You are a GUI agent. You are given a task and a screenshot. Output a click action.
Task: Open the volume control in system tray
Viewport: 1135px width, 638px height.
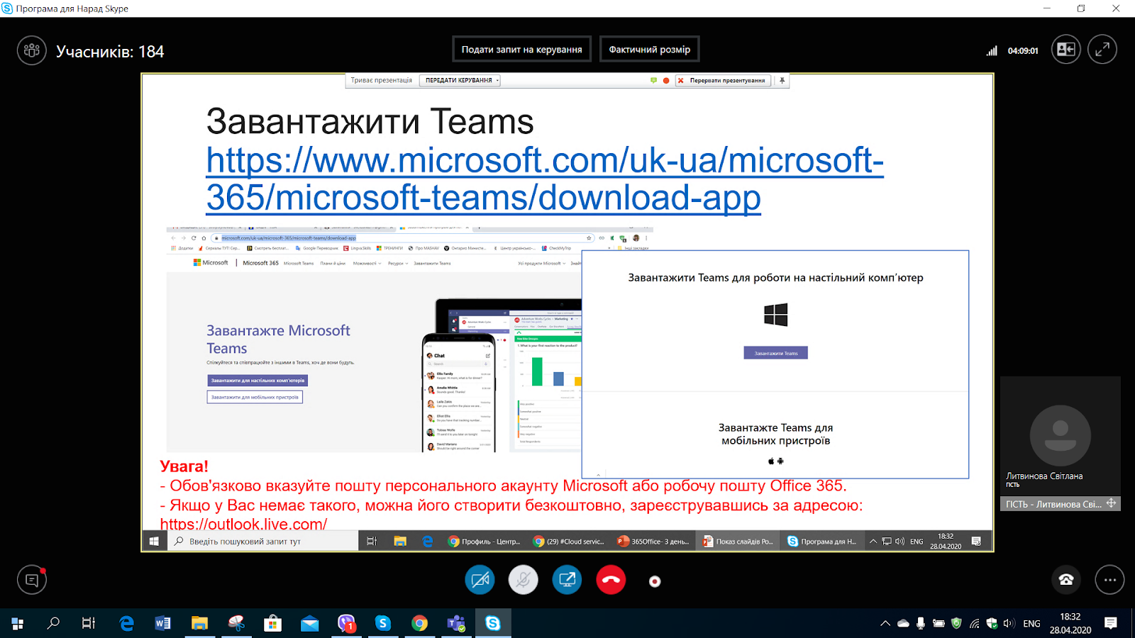point(1009,624)
